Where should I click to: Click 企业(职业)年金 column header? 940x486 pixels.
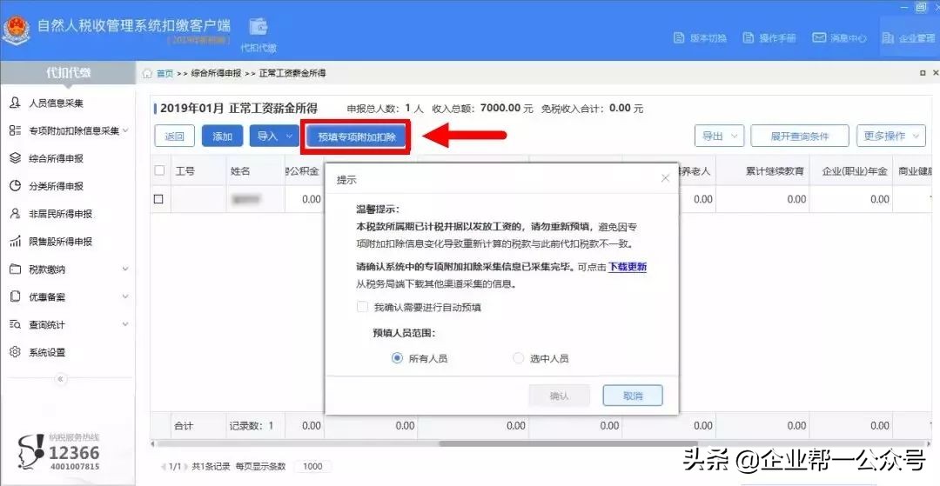click(x=855, y=171)
